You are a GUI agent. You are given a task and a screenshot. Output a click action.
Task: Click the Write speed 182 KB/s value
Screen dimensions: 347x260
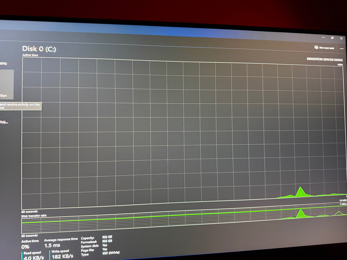(x=62, y=257)
